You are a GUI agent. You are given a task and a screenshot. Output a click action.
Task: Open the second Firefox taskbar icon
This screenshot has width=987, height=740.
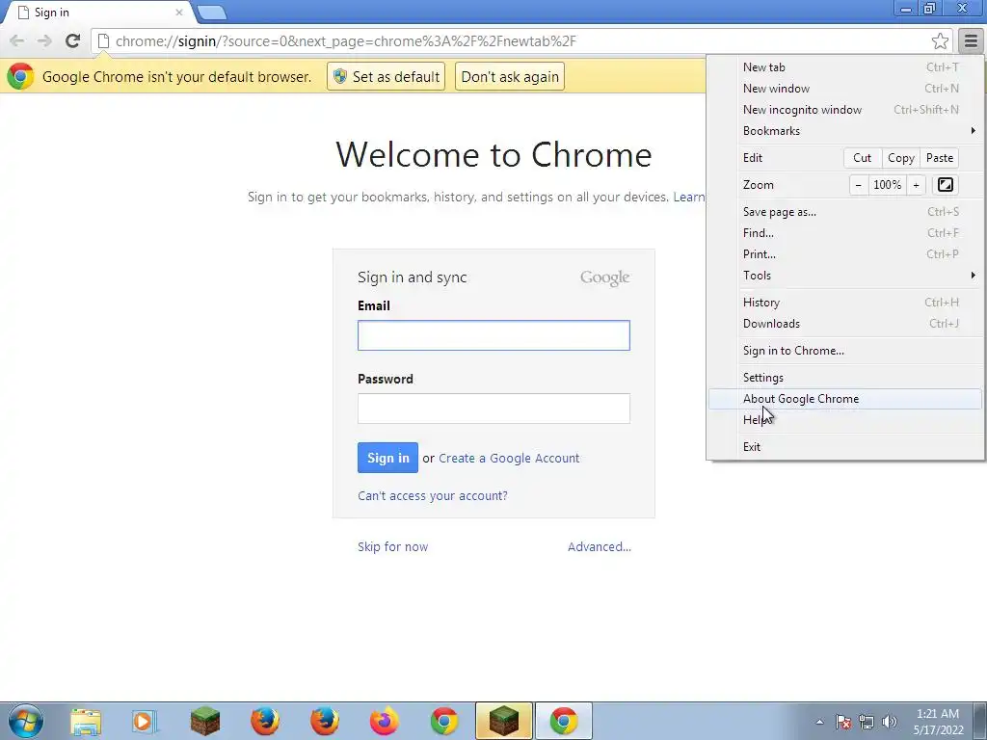(x=325, y=722)
